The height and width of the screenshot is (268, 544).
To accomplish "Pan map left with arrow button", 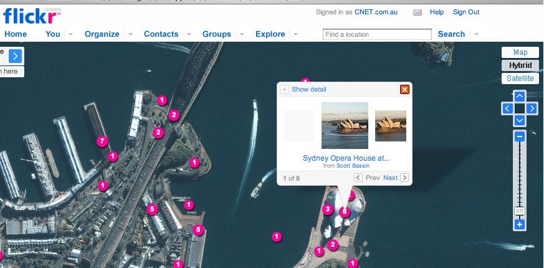I will click(x=507, y=109).
